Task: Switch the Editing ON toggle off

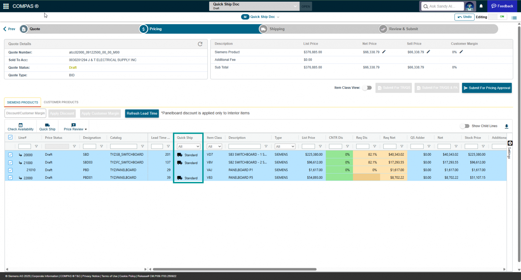Action: pyautogui.click(x=498, y=17)
